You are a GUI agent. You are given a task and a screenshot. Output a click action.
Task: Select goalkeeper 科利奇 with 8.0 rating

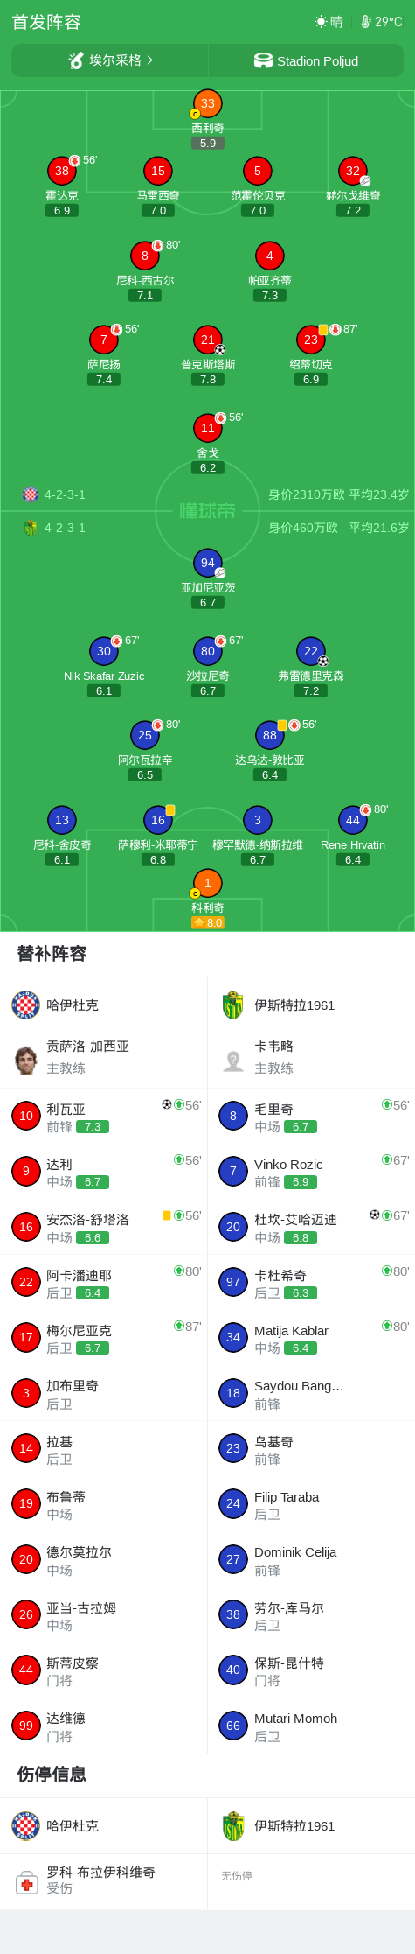point(208,884)
